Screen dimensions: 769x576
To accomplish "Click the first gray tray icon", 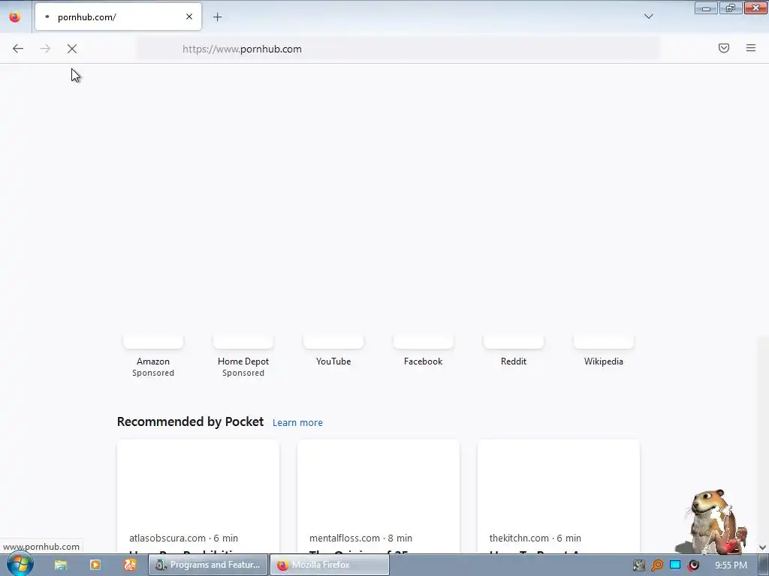I will tap(638, 565).
